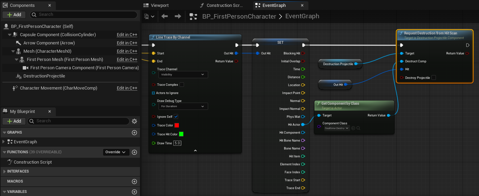
Task: Open the functions Override dropdown
Action: click(x=116, y=152)
